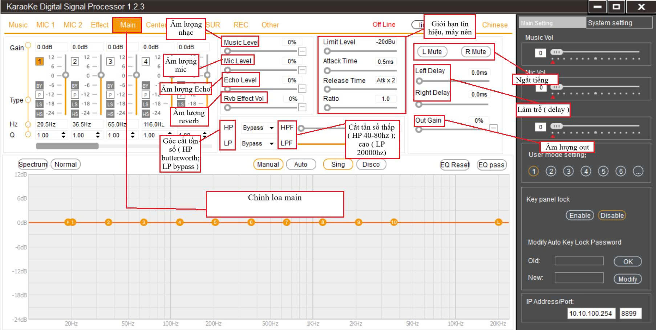Load user mode preset 3
Viewport: 656px width, 330px height.
click(x=568, y=171)
